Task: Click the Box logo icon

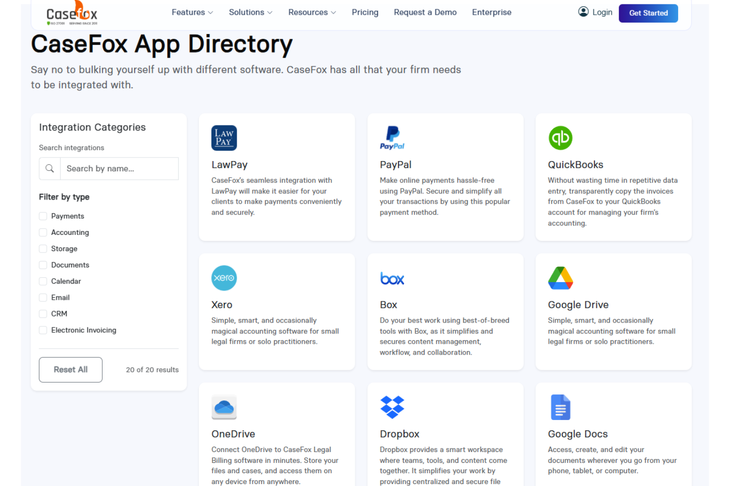Action: (x=392, y=279)
